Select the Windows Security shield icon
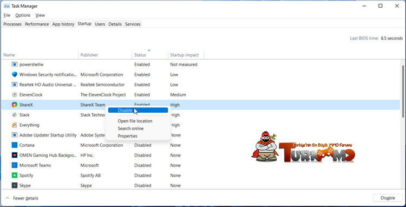The width and height of the screenshot is (406, 207). click(15, 75)
